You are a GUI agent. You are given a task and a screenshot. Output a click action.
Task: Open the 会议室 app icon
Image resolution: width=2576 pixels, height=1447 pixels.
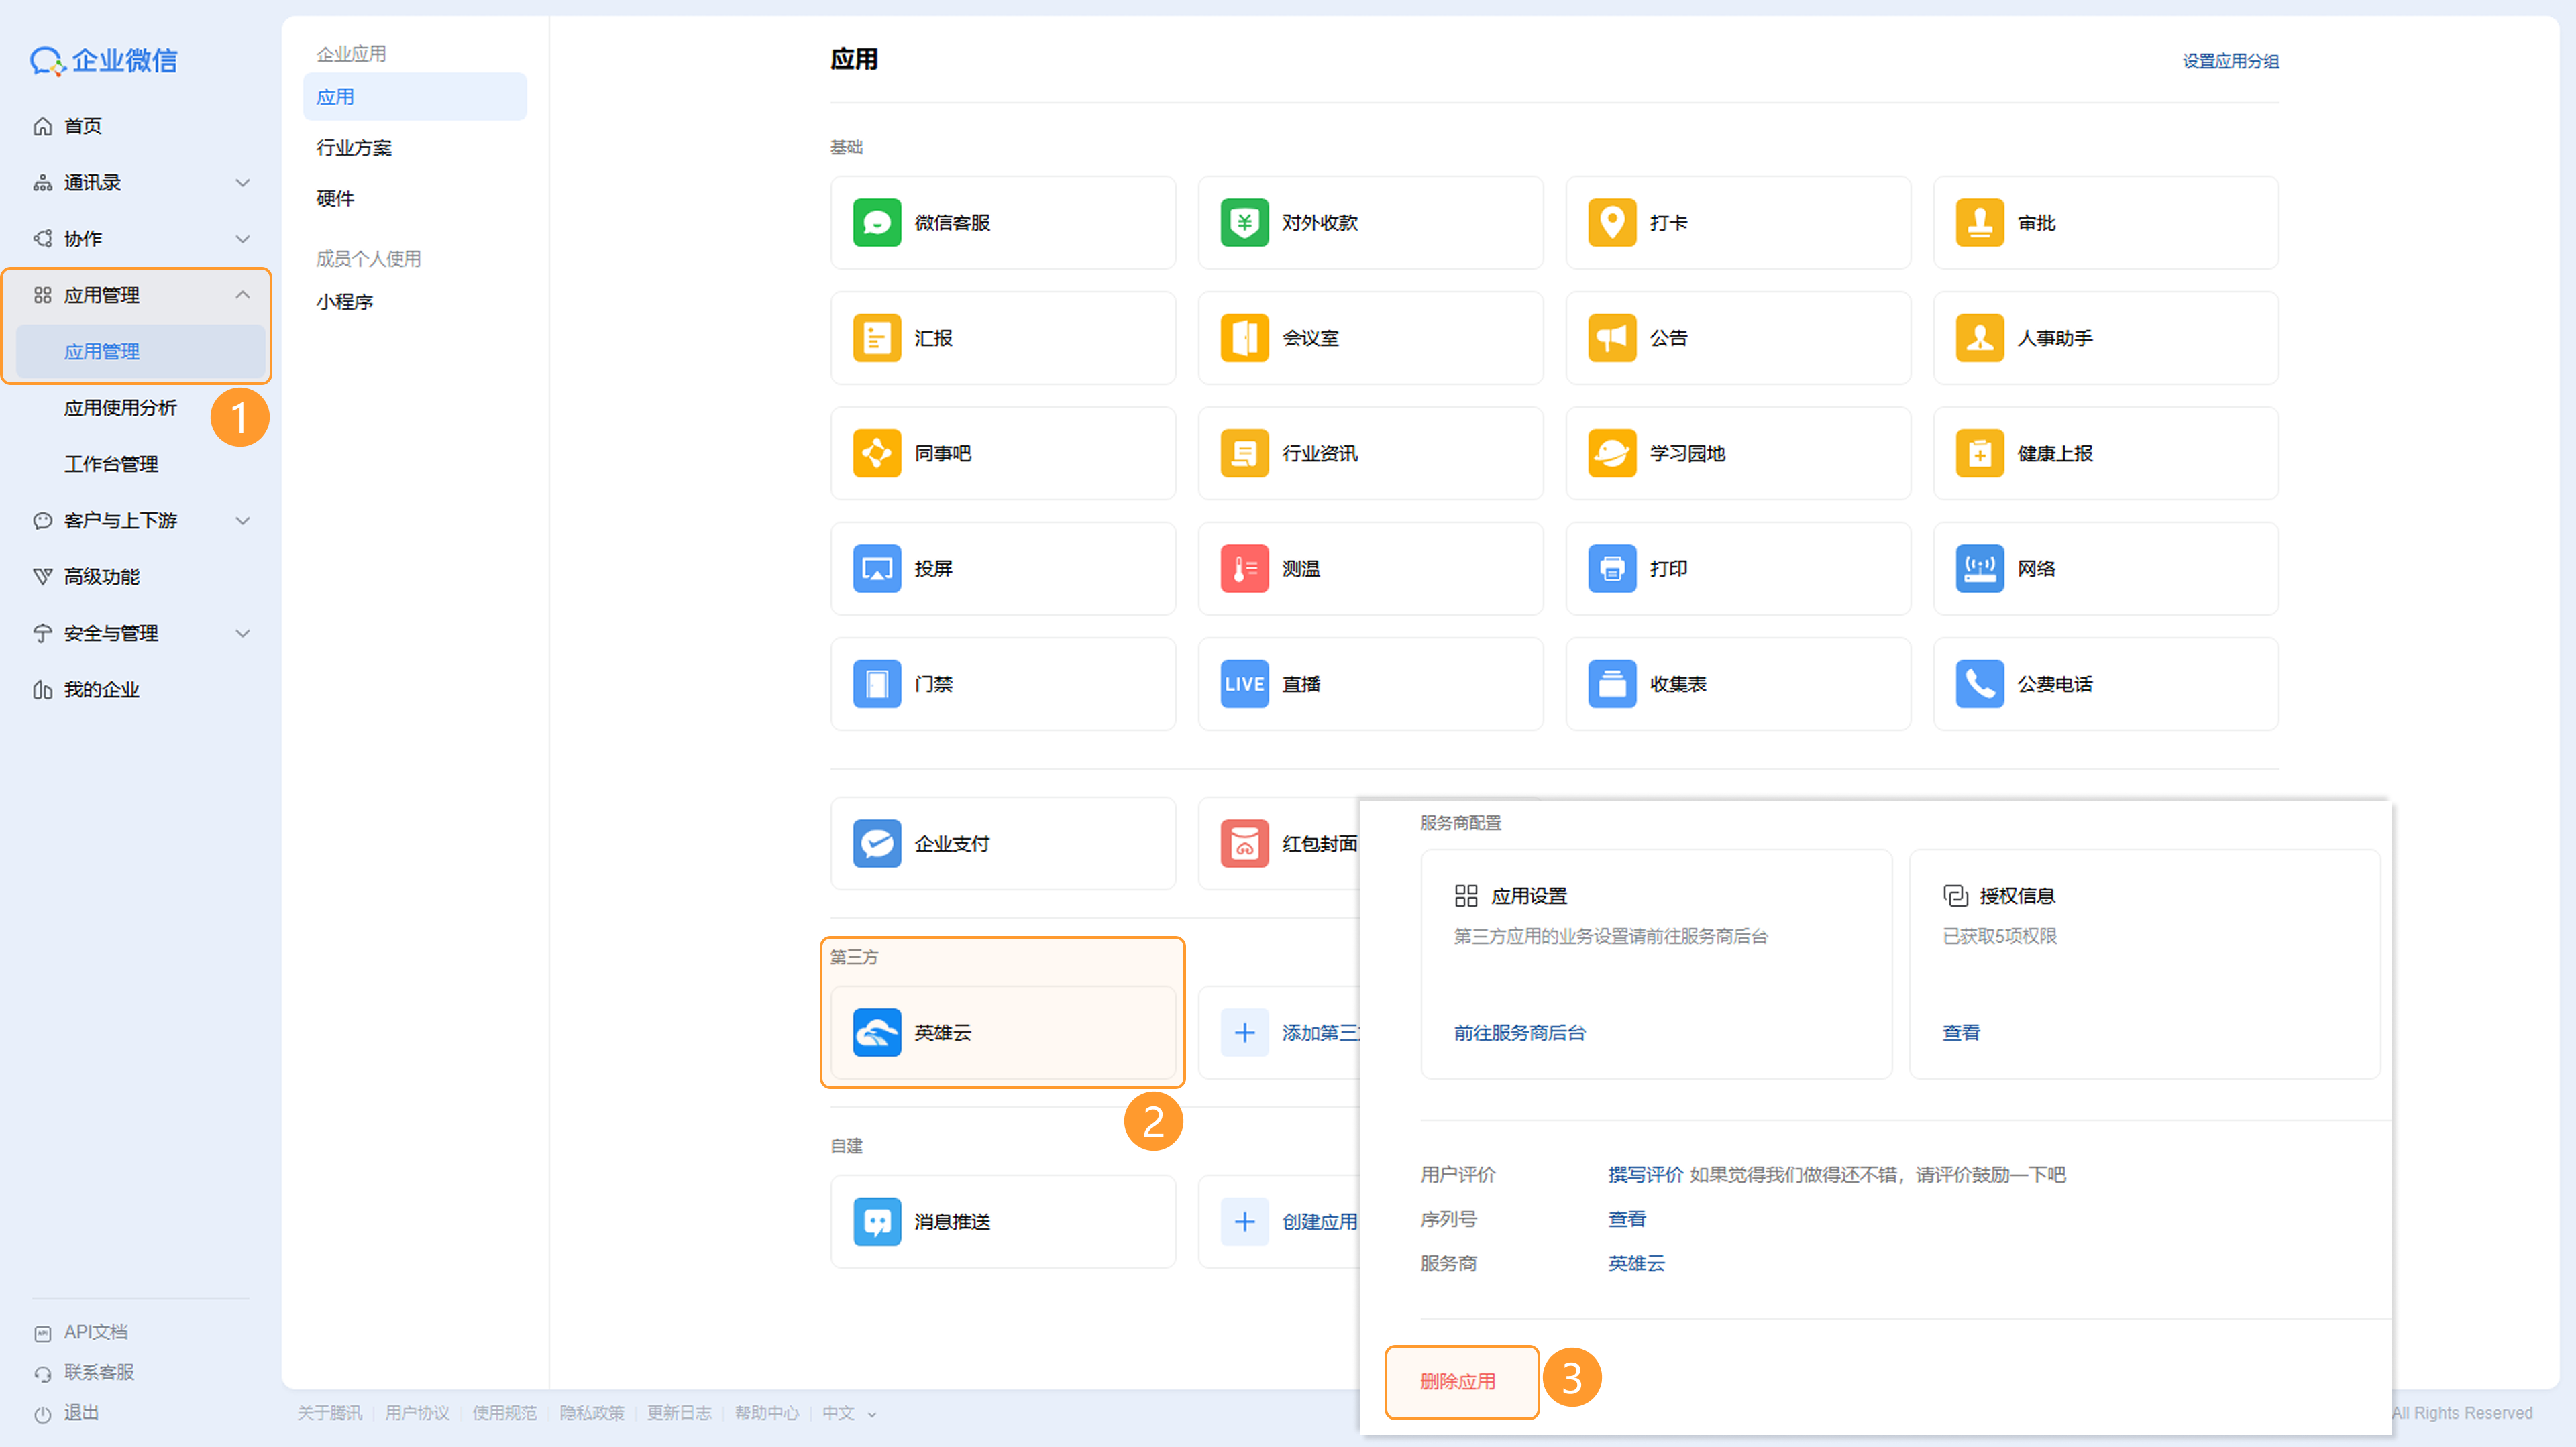1244,338
